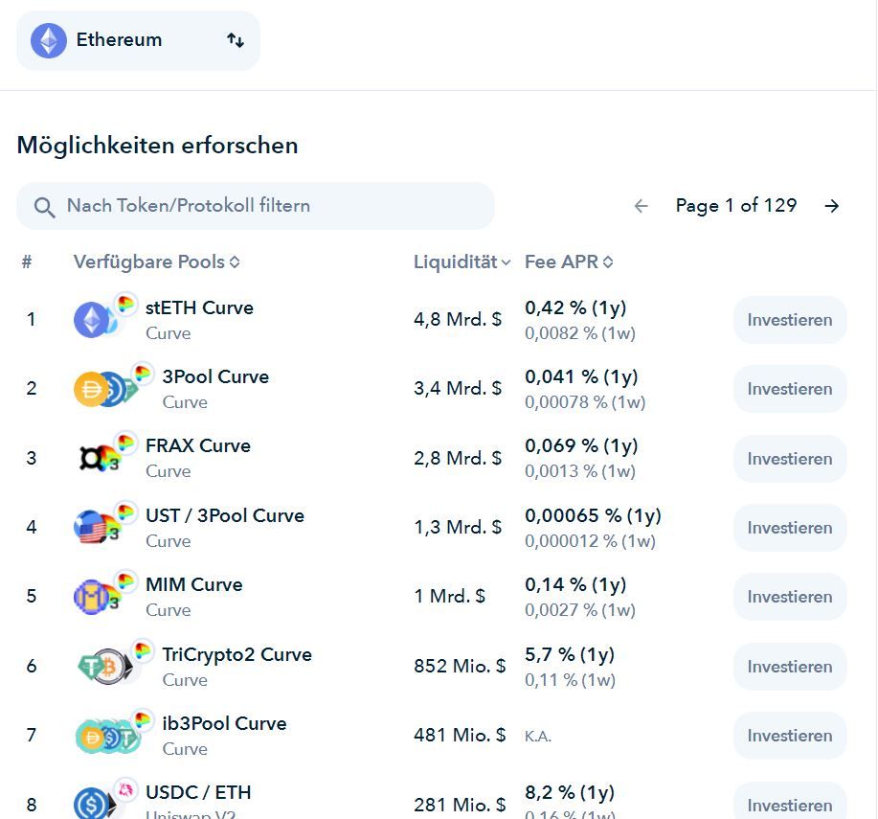Screen dimensions: 878x819
Task: Sort by Fee APR column
Action: [x=569, y=262]
